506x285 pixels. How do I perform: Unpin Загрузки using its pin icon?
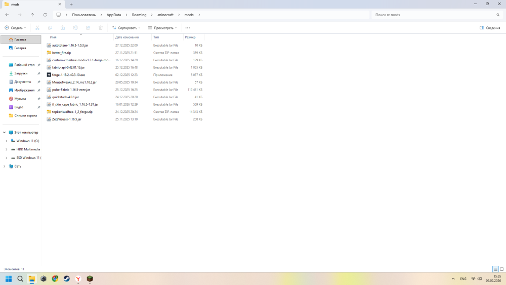(x=39, y=73)
